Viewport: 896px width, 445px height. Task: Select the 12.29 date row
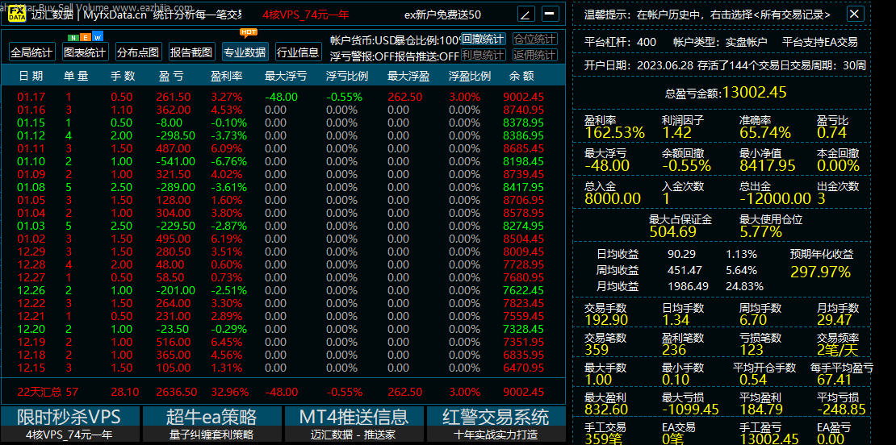click(31, 251)
